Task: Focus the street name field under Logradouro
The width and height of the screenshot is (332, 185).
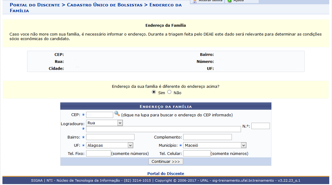Action: [x=163, y=129]
